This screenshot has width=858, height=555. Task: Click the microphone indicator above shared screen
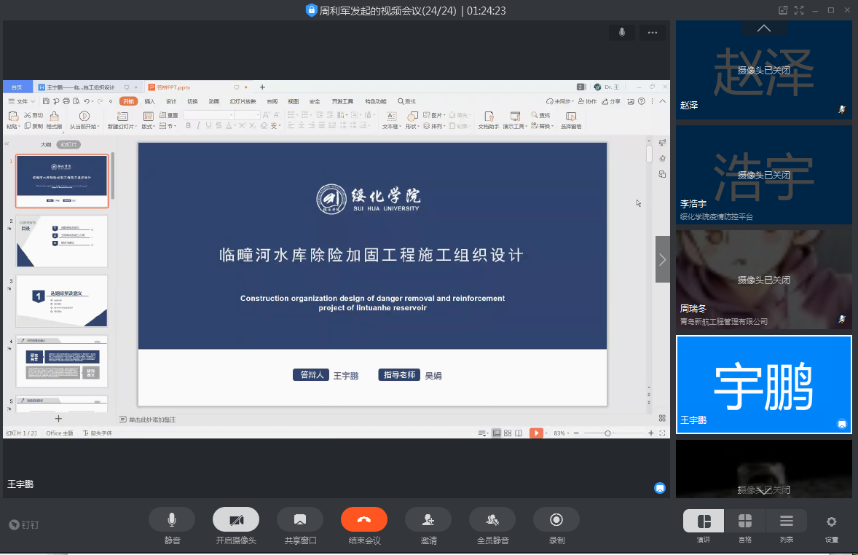[621, 32]
